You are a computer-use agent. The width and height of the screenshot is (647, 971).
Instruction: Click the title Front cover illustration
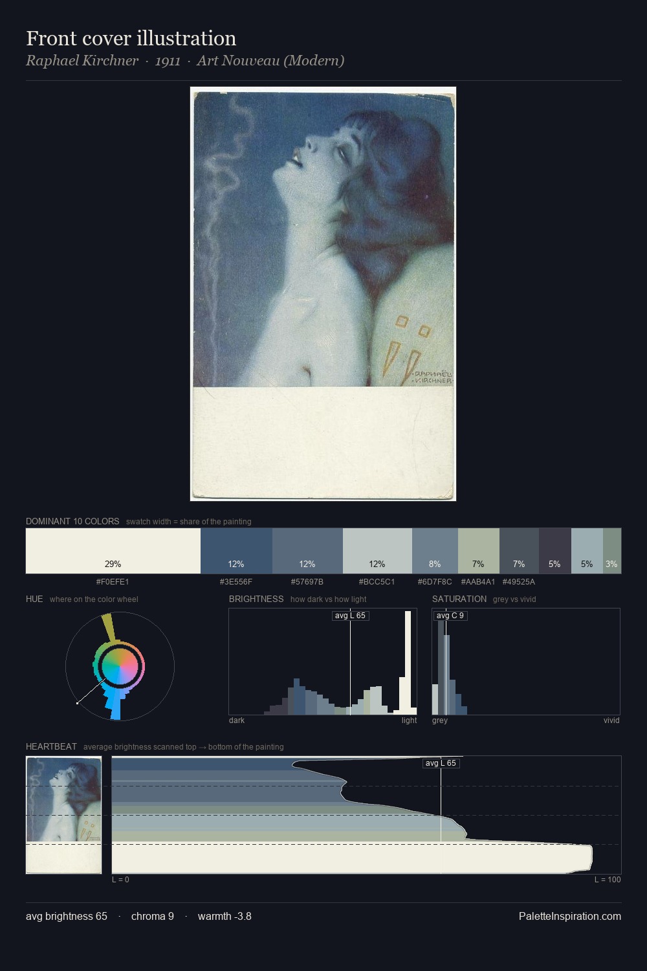pyautogui.click(x=131, y=38)
